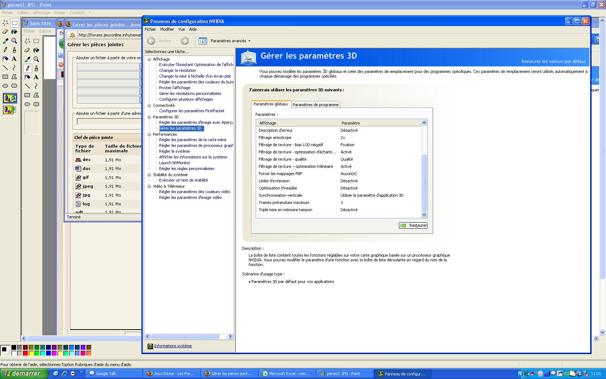Select the Pencil tool in Sans titre Paint window
This screenshot has width=606, height=379.
[x=27, y=68]
